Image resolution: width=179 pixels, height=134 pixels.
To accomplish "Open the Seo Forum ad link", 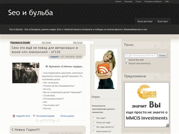I will [78, 43].
